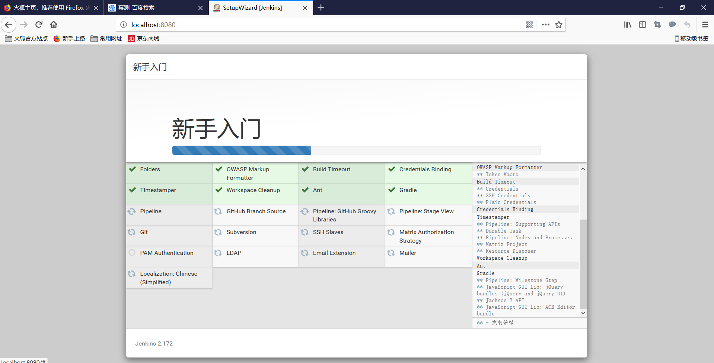This screenshot has height=363, width=714.
Task: Open a new browser tab
Action: [x=321, y=8]
